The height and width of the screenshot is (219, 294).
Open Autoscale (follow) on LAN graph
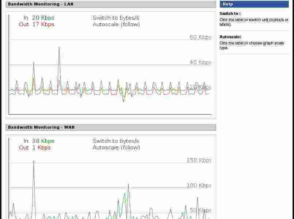point(116,24)
